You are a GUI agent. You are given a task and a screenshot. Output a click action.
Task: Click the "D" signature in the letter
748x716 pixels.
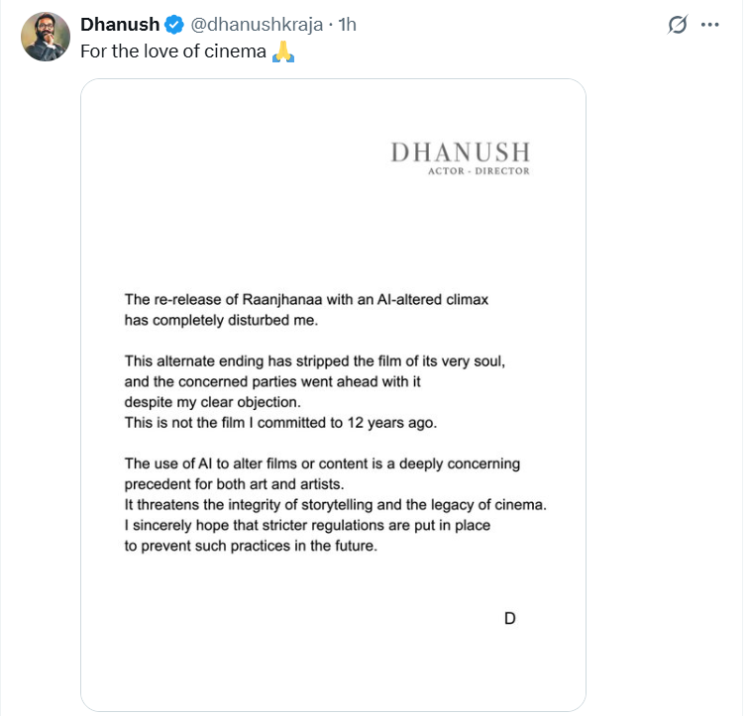pos(510,618)
